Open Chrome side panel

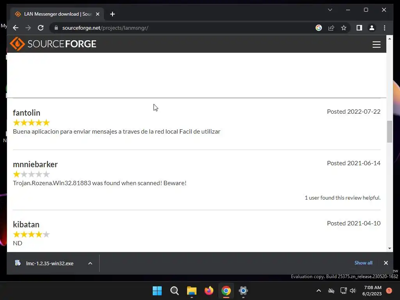(x=359, y=28)
